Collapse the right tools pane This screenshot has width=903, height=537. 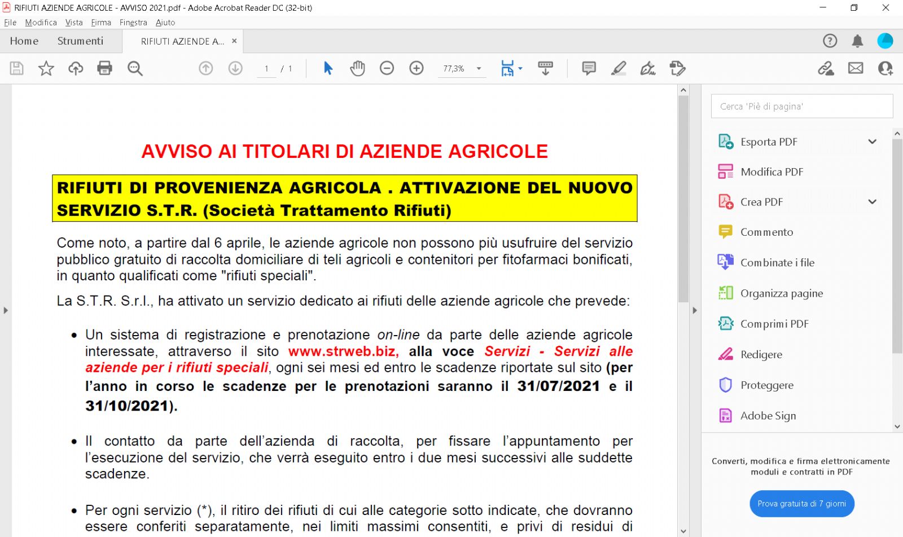coord(695,310)
